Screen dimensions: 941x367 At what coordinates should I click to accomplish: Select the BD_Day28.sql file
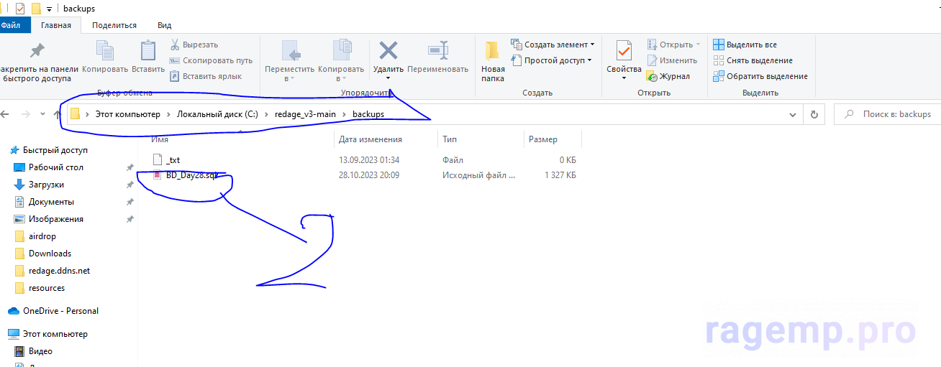tap(190, 175)
